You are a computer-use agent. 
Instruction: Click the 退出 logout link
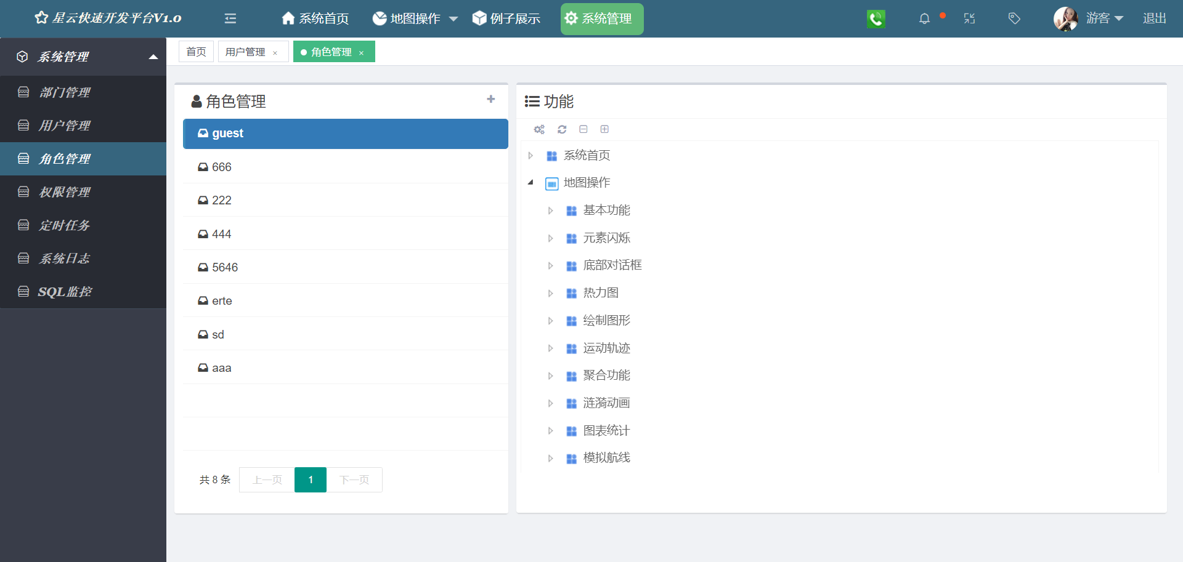1155,18
